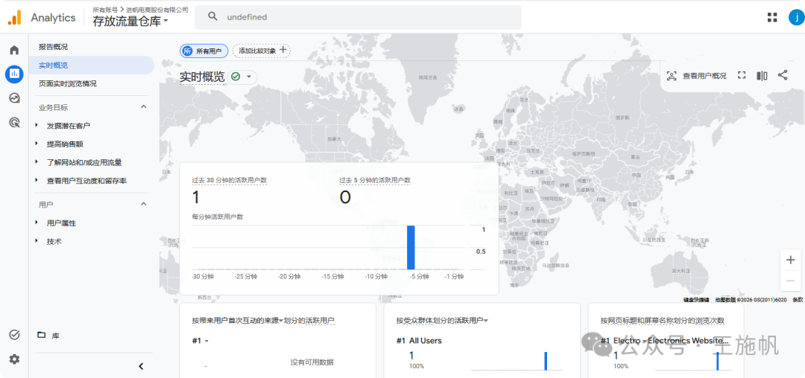Collapse the 业务目标 section
This screenshot has height=378, width=805.
coord(144,106)
